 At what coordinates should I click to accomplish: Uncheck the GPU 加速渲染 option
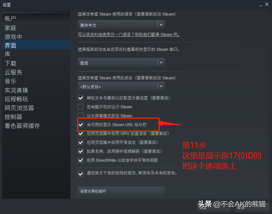pos(81,134)
